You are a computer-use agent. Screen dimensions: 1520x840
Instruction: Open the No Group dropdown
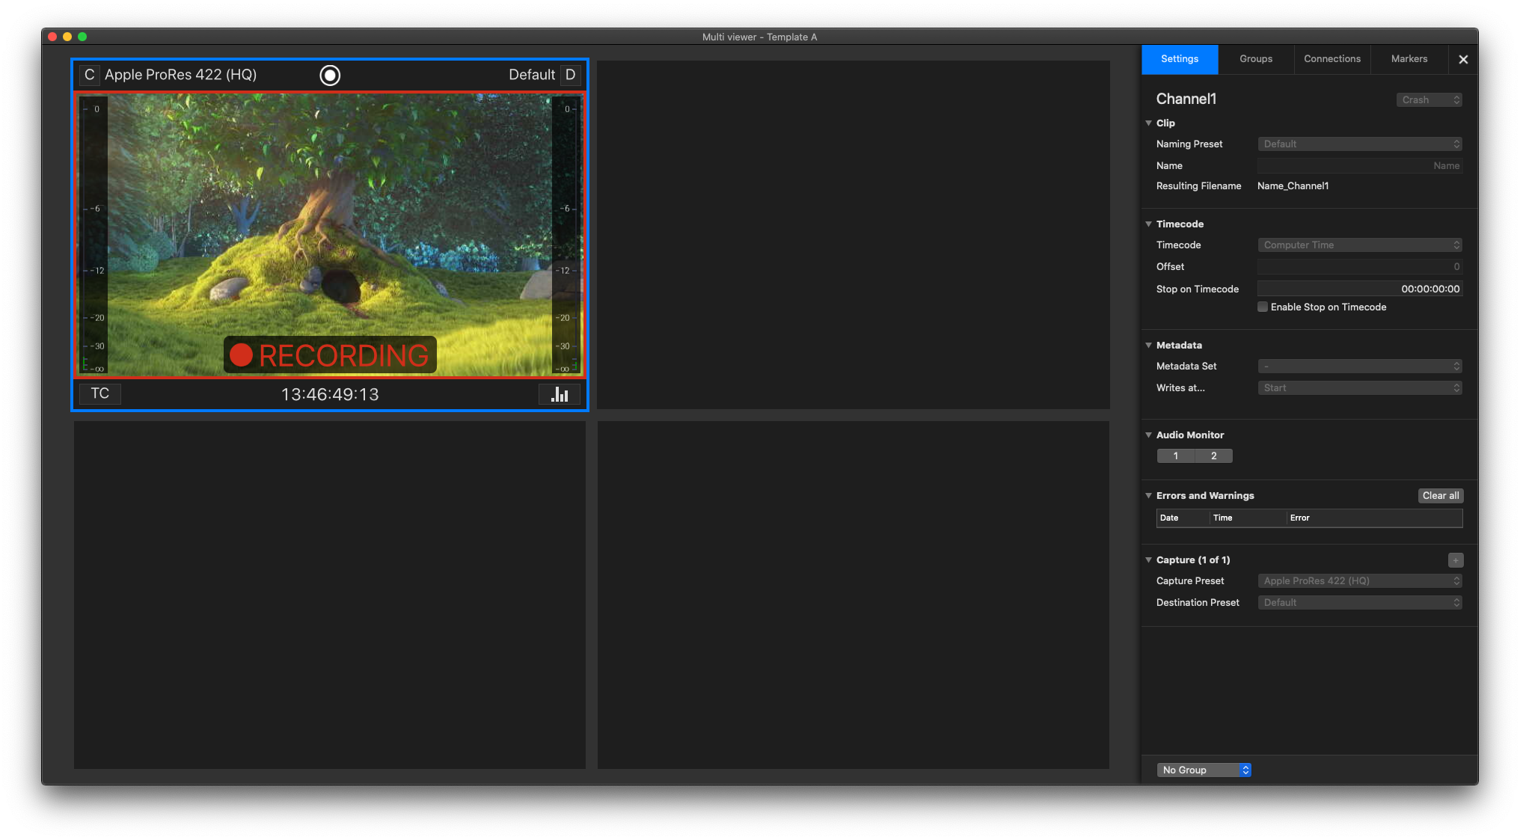click(1204, 770)
